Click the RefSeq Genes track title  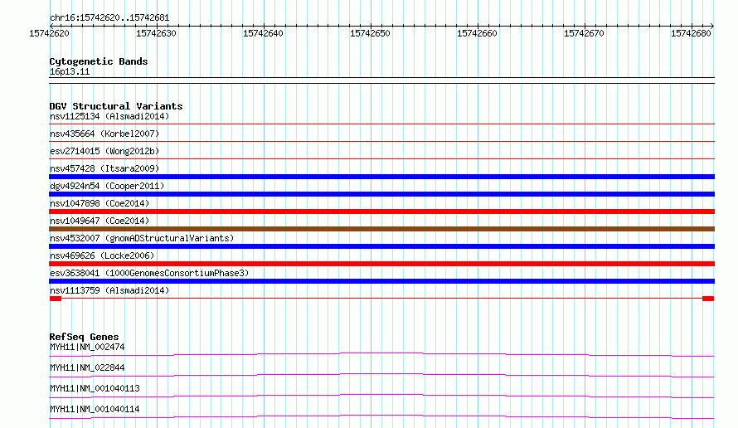(84, 337)
